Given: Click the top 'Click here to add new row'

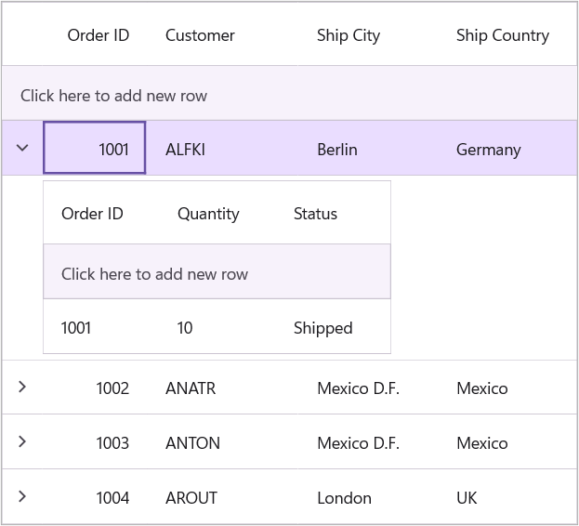Looking at the screenshot, I should coord(113,96).
